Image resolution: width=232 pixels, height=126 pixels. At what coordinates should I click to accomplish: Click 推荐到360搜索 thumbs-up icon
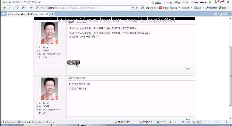point(116,122)
